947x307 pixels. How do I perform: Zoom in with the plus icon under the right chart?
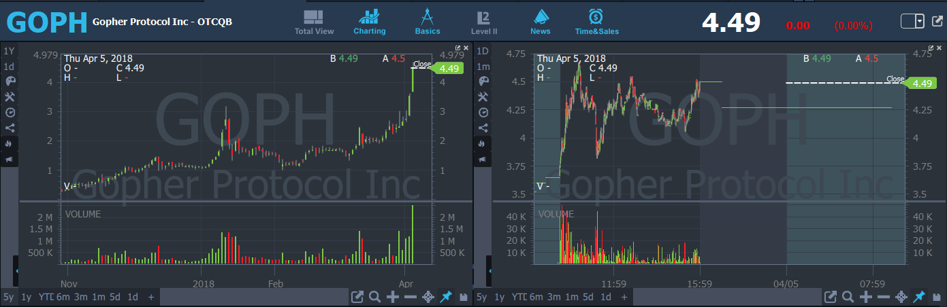866,297
